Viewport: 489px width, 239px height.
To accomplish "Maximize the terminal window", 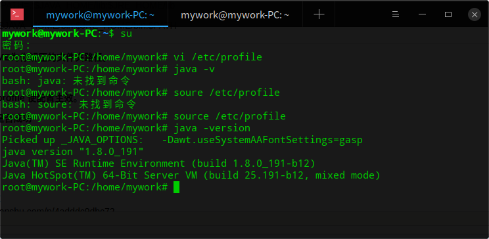I will click(448, 14).
